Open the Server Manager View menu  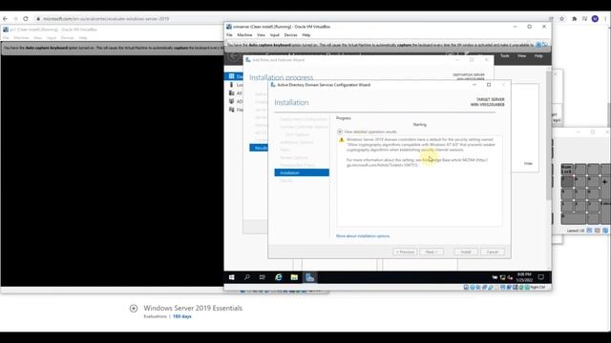pos(522,56)
